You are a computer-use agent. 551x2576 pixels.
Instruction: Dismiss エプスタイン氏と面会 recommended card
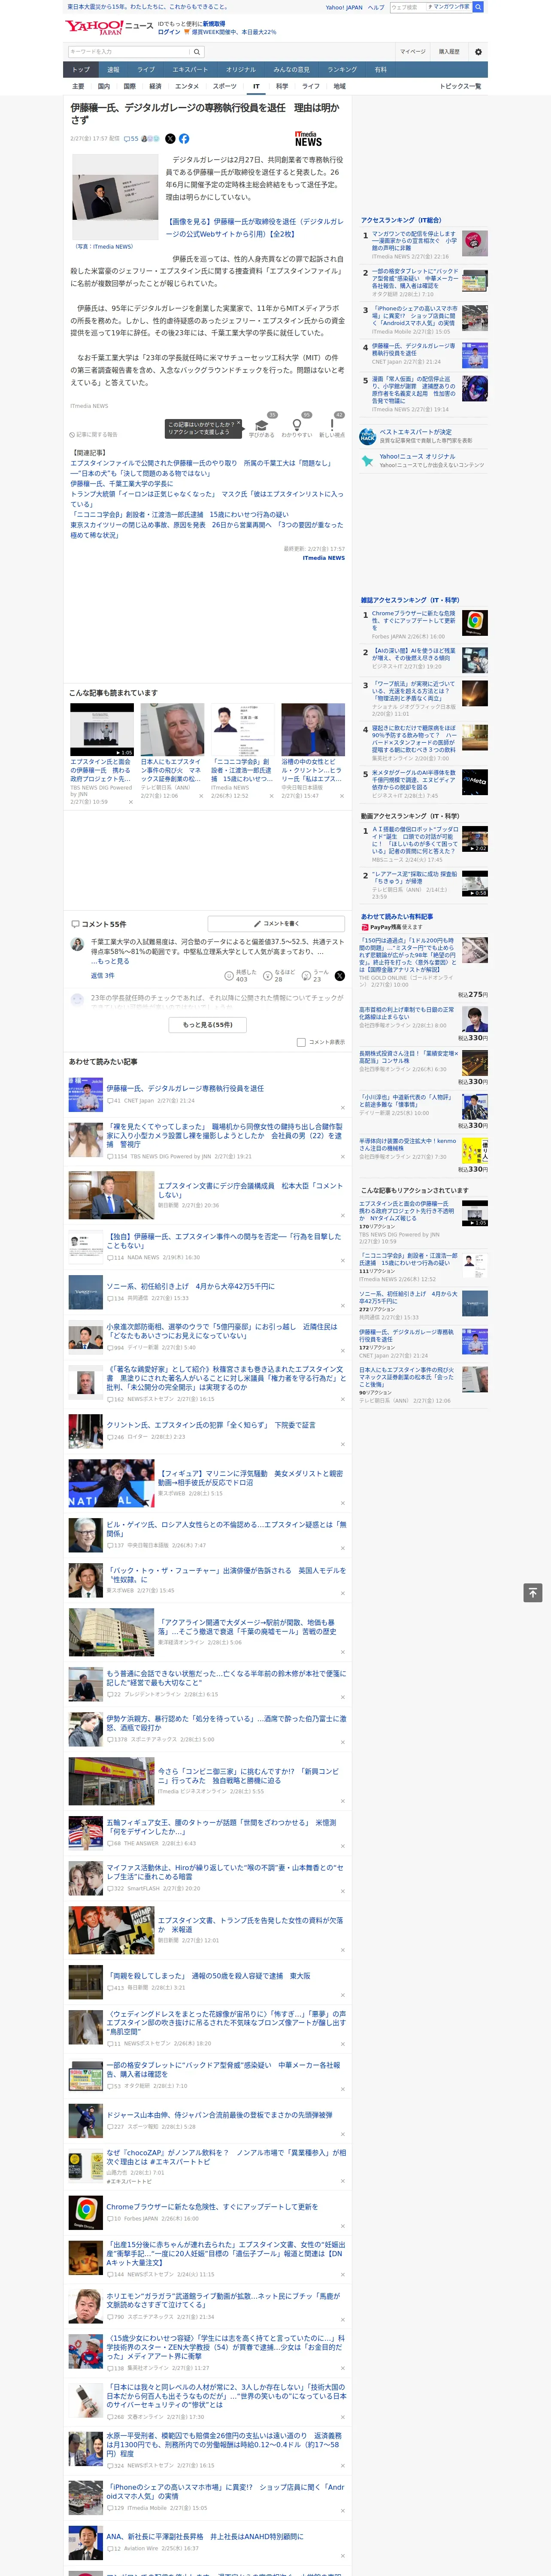tap(130, 801)
